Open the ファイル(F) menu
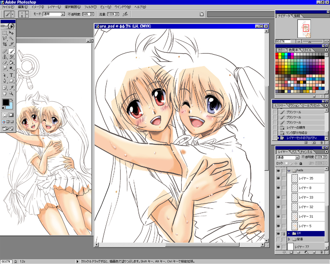This screenshot has width=330, height=264. (8, 7)
